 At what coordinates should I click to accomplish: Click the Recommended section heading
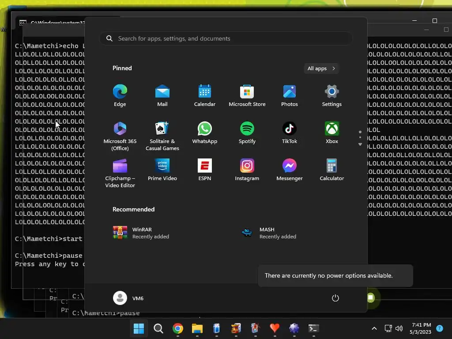pyautogui.click(x=133, y=209)
